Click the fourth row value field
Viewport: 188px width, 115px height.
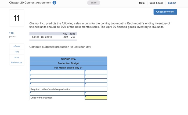pyautogui.click(x=96, y=85)
